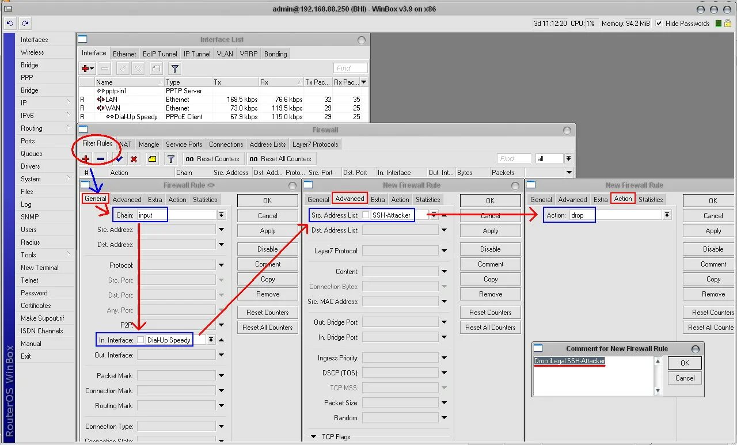The height and width of the screenshot is (445, 737).
Task: Click Comment for New Firewall Rule window icon
Action: coord(538,348)
